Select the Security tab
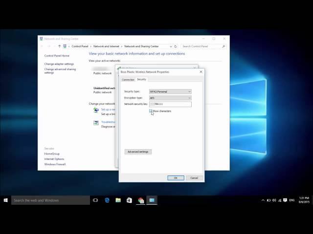Viewport: 313px width, 234px height. pos(141,79)
